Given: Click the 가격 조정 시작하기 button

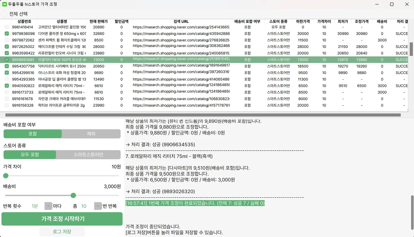Looking at the screenshot, I should 62,219.
